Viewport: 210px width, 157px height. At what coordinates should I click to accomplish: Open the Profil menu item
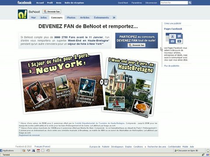pyautogui.click(x=50, y=3)
